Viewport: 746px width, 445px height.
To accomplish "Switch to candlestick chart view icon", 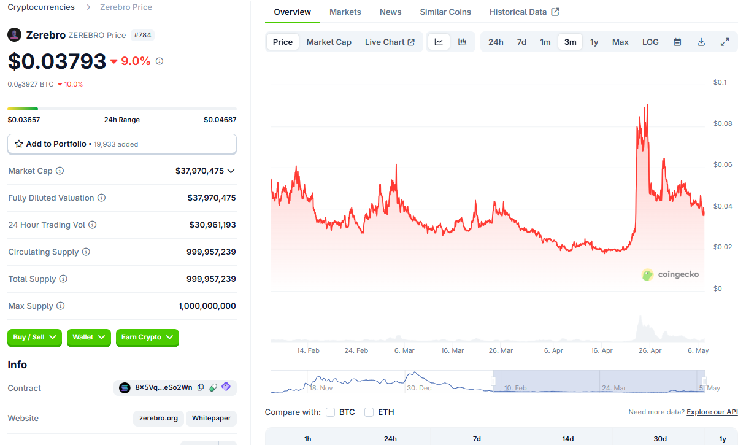I will [x=462, y=42].
